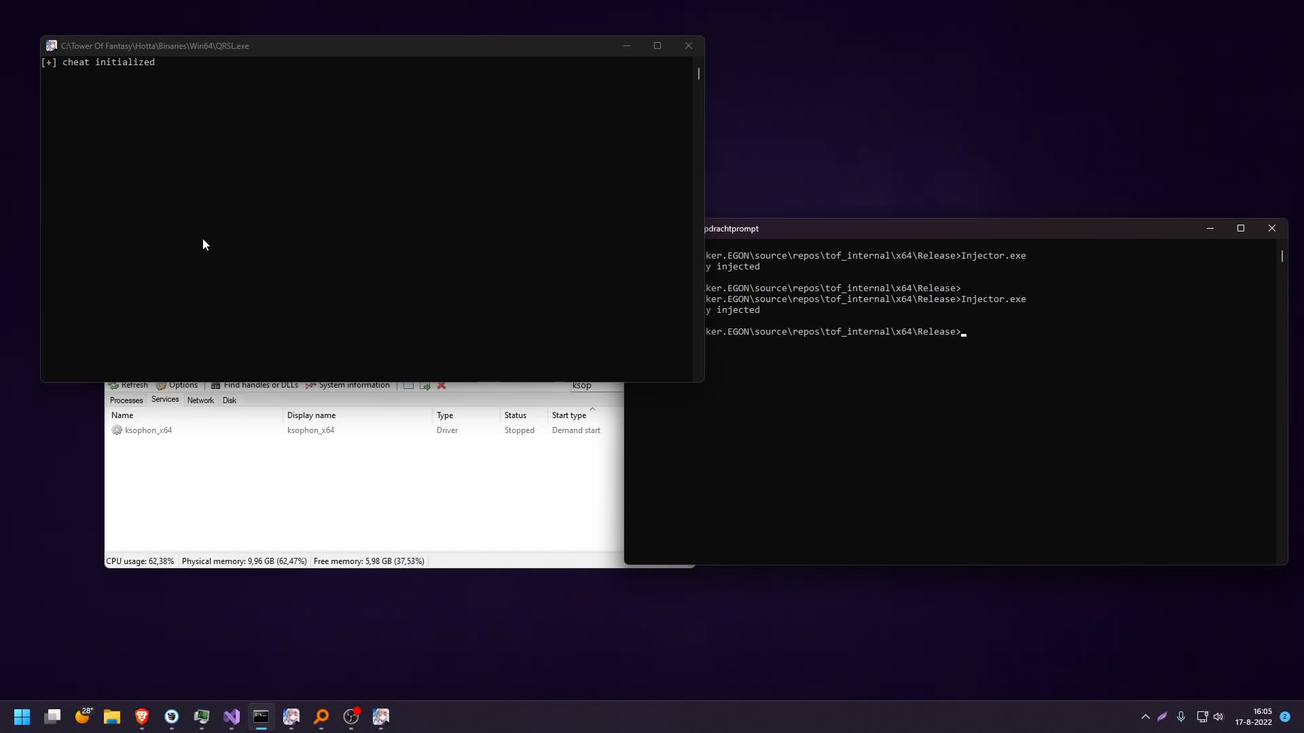The image size is (1304, 733).
Task: Click the search field containing ksop
Action: coord(596,386)
